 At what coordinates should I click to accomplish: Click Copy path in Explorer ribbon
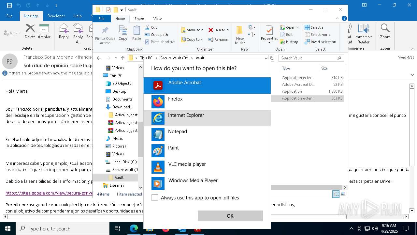[x=156, y=35]
